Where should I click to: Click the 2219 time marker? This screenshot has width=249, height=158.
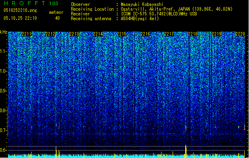217,34
